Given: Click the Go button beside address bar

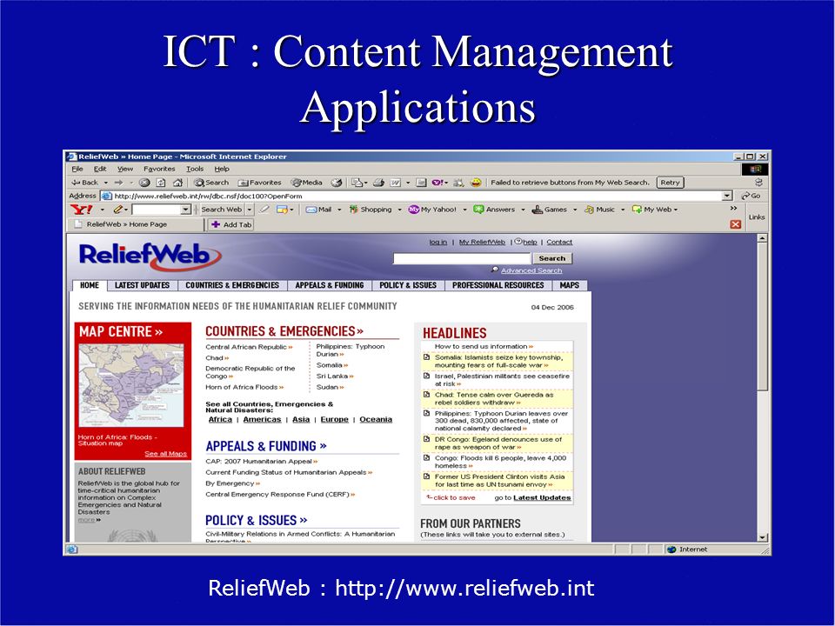Looking at the screenshot, I should (x=751, y=196).
